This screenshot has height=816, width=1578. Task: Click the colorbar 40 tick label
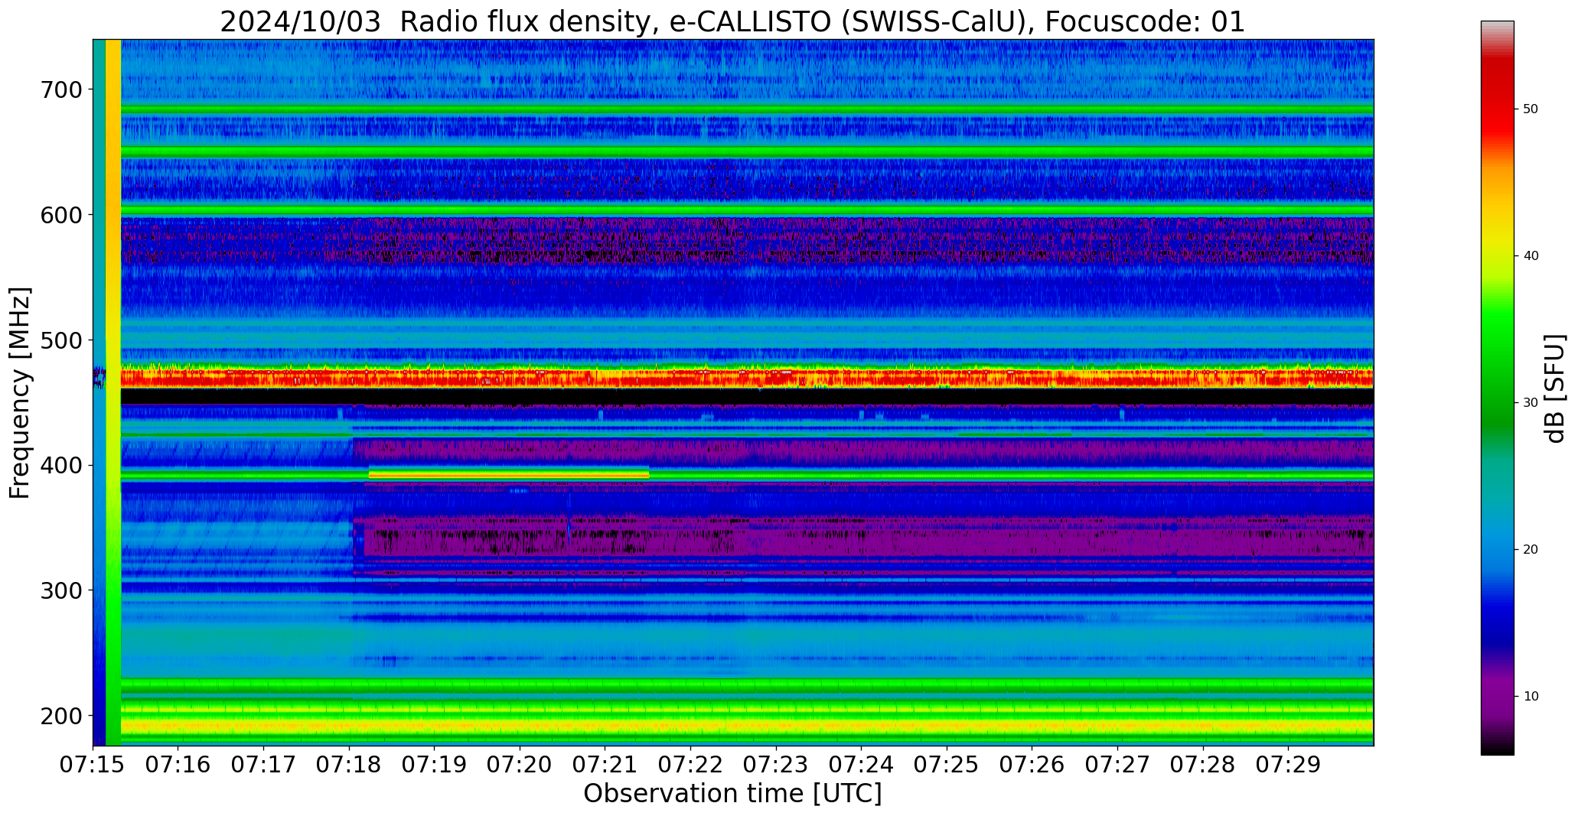point(1531,256)
